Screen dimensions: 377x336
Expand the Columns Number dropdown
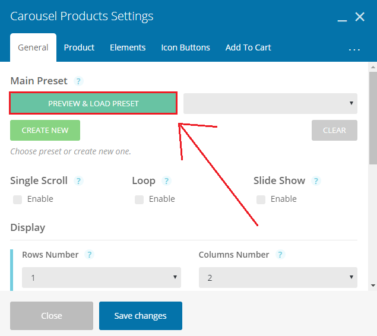click(278, 278)
